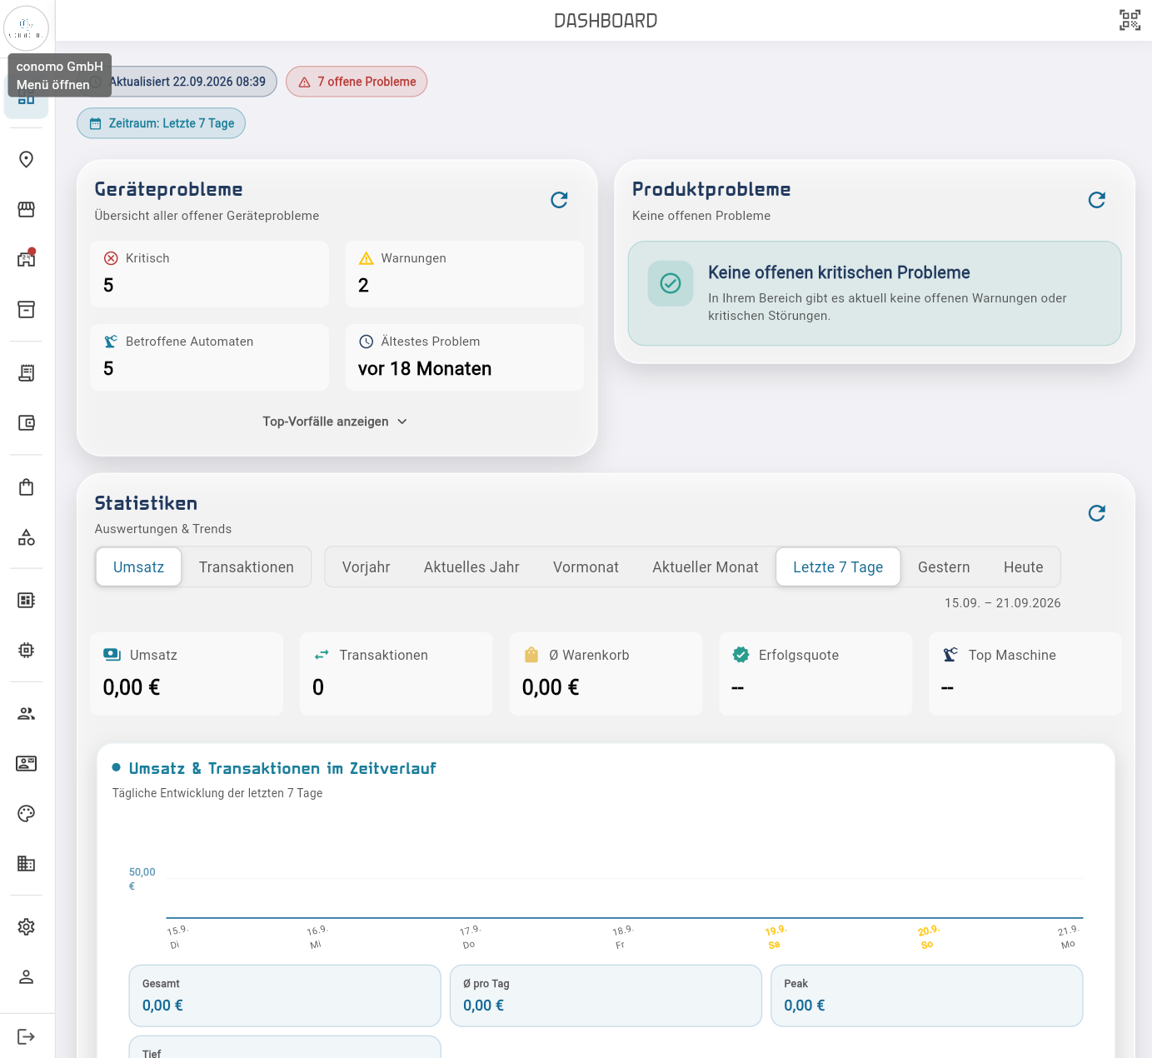Image resolution: width=1152 pixels, height=1058 pixels.
Task: Refresh the Geräteprobleme card
Action: pyautogui.click(x=559, y=200)
